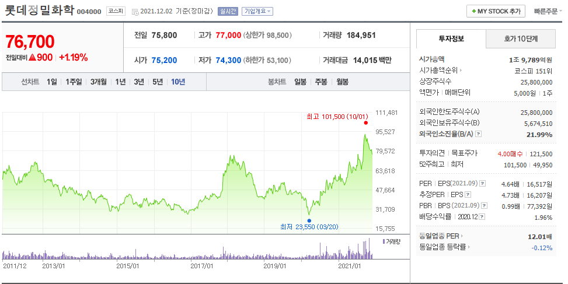Viewport: 568px width, 284px height.
Task: Select the 1일 line chart period
Action: [x=51, y=82]
